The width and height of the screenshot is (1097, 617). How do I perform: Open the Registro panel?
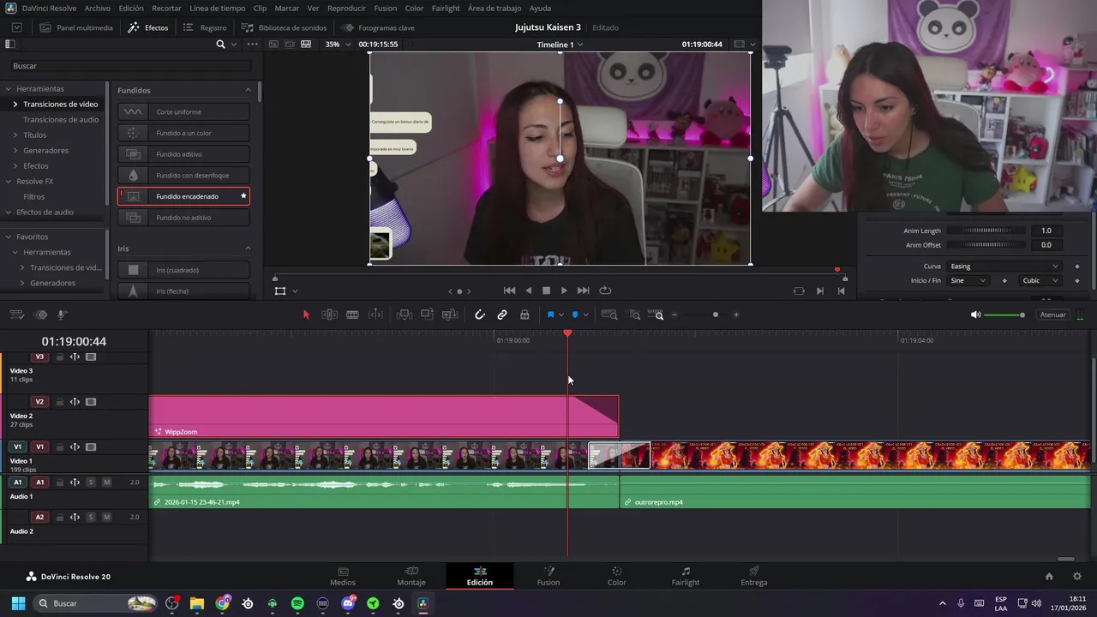click(205, 27)
